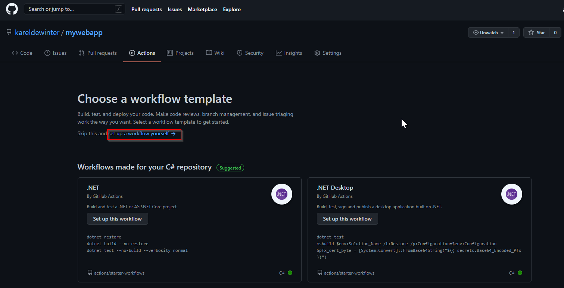Star the repository
The image size is (564, 288).
[537, 33]
